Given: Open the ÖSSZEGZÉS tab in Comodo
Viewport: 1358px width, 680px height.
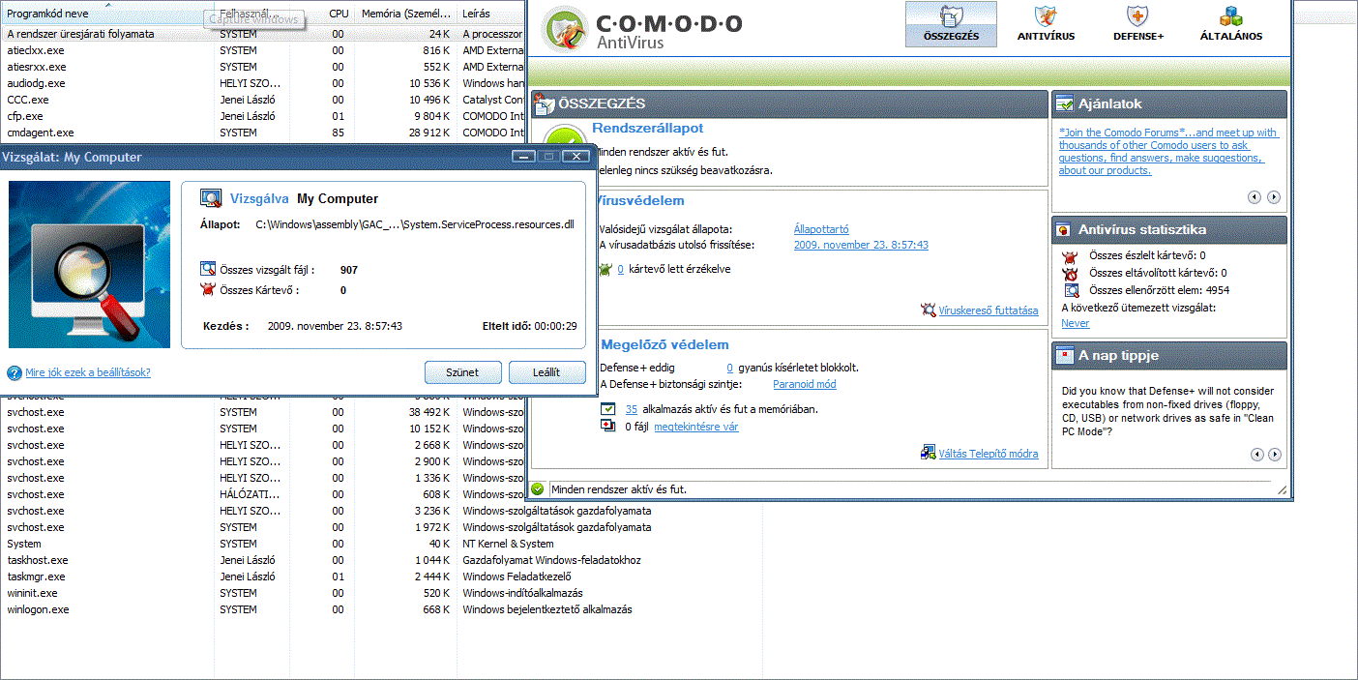Looking at the screenshot, I should pos(951,24).
